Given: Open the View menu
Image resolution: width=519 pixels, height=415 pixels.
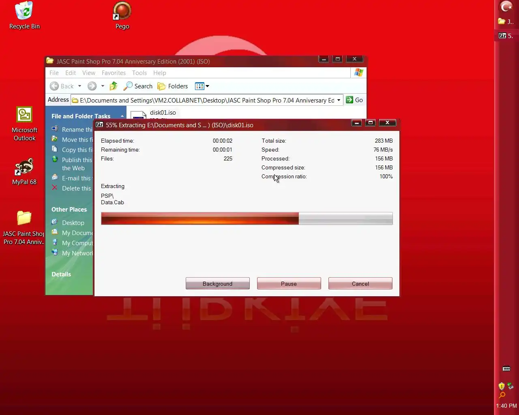Looking at the screenshot, I should [x=89, y=73].
